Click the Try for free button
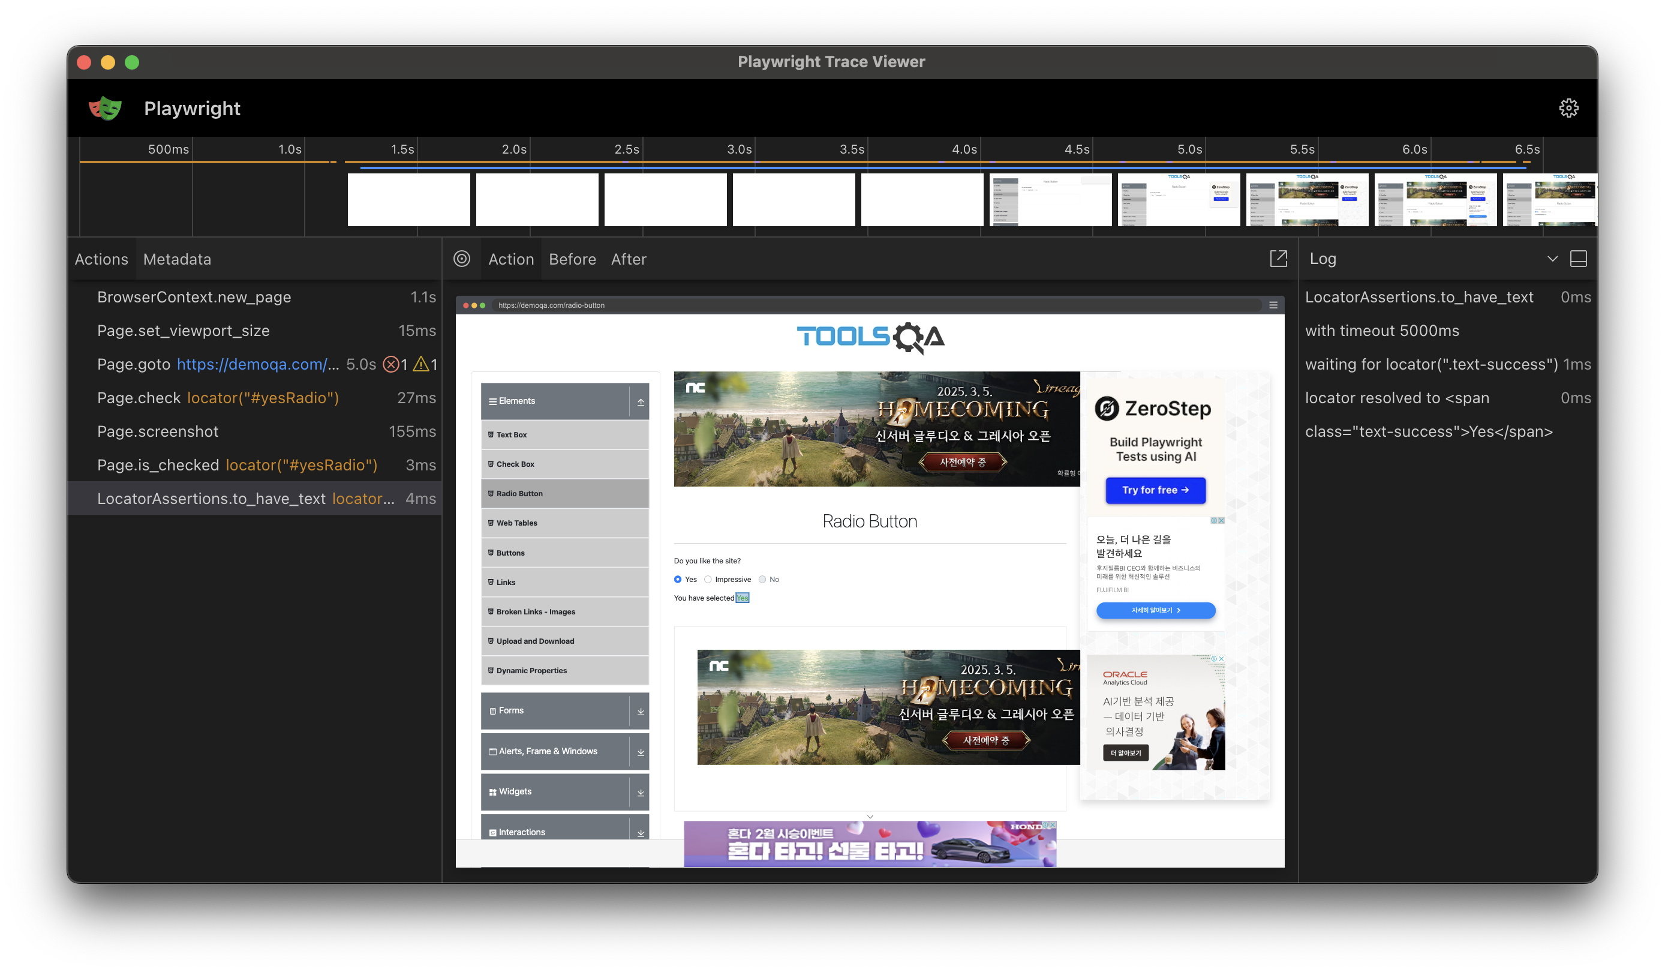Viewport: 1665px width, 972px height. tap(1155, 490)
